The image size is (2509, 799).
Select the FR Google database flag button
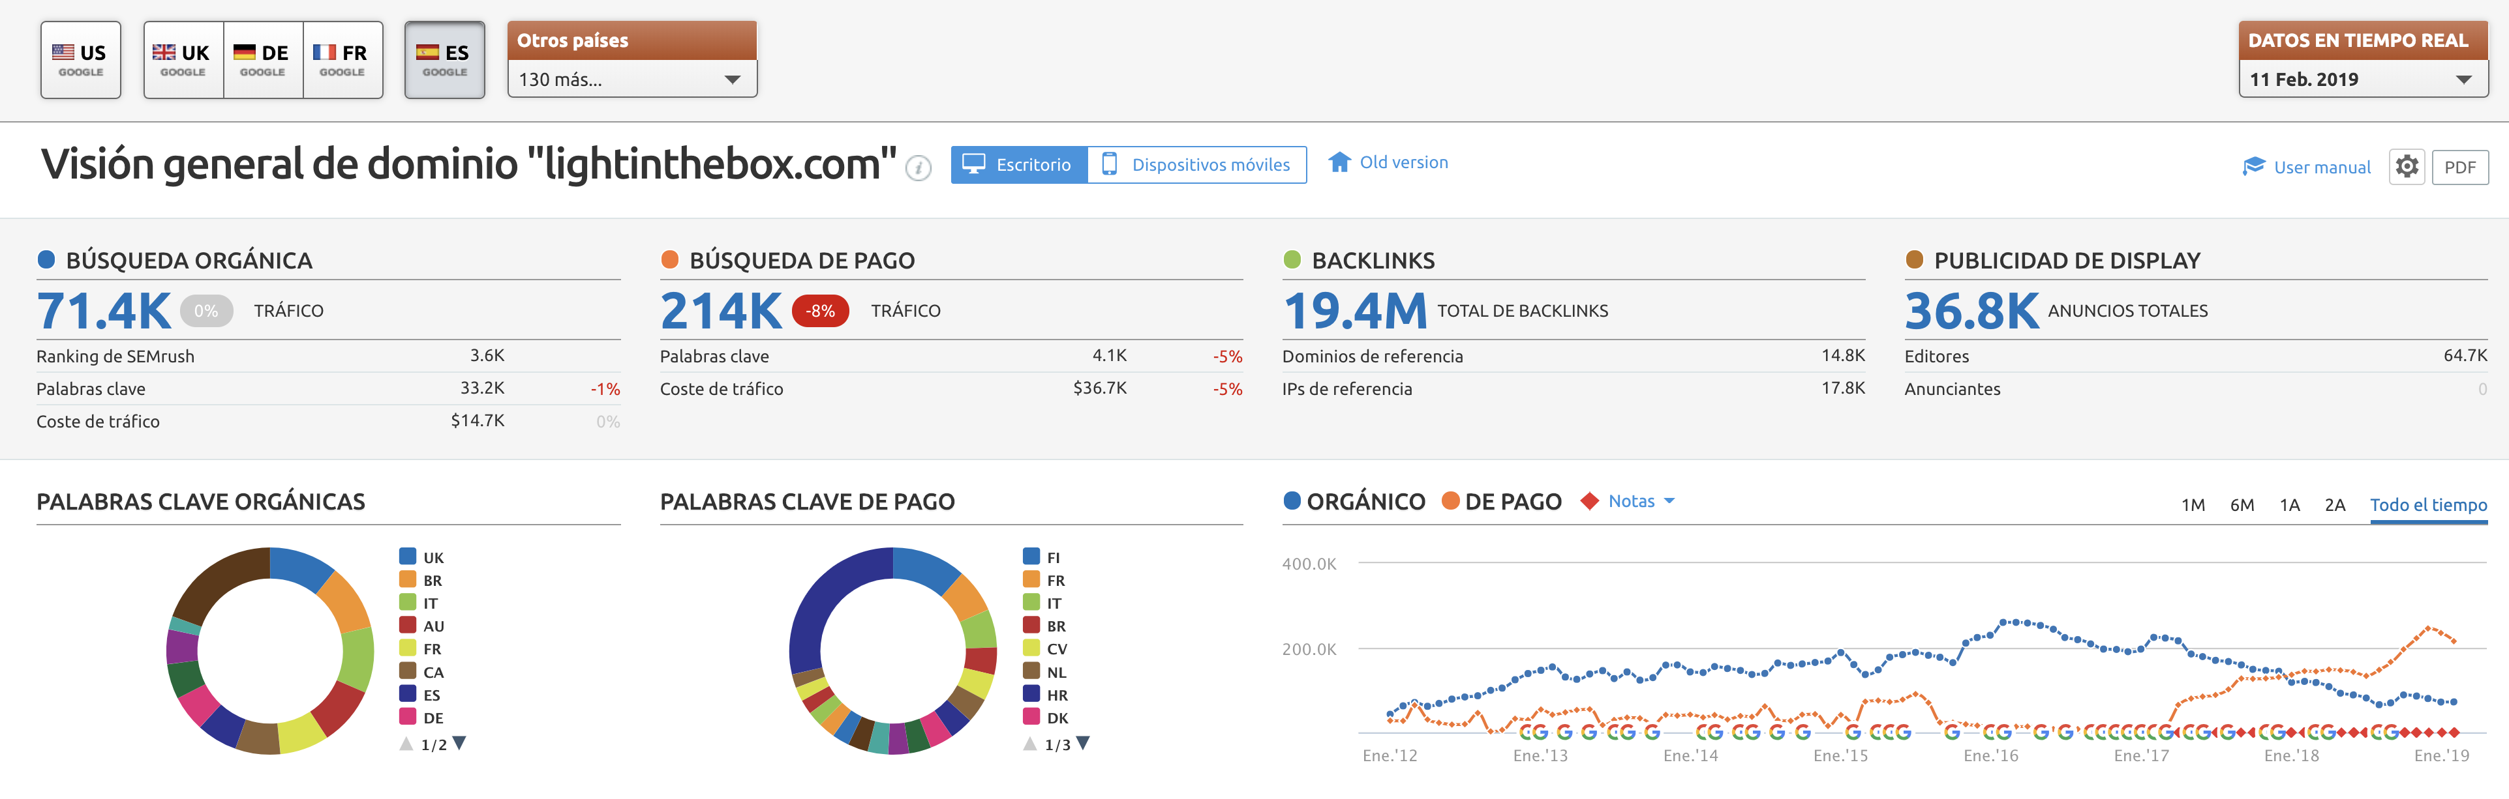[x=343, y=61]
